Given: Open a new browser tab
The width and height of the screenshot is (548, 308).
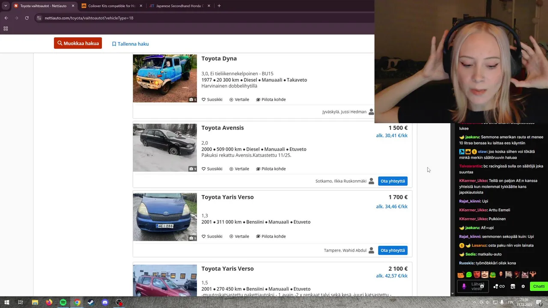Looking at the screenshot, I should point(219,6).
